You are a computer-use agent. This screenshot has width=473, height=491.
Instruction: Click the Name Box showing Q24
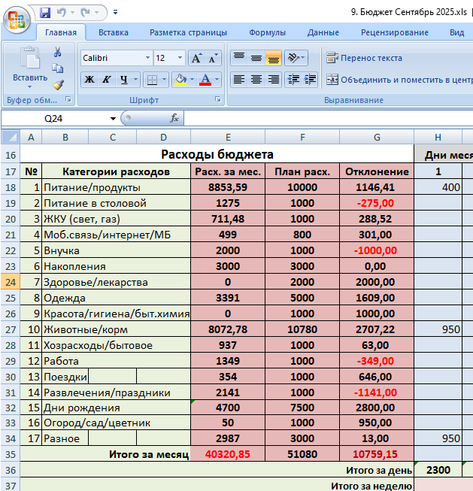pos(55,119)
